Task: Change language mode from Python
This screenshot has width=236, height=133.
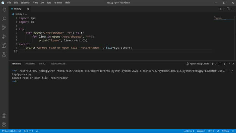Action: point(225,131)
